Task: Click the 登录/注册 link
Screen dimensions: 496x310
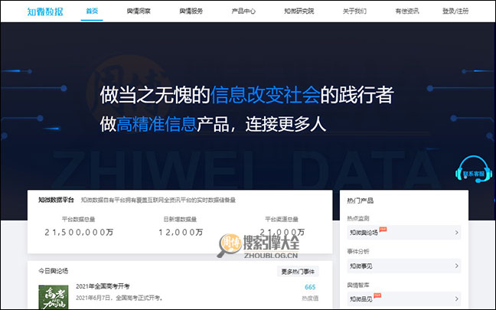Action: pyautogui.click(x=455, y=11)
